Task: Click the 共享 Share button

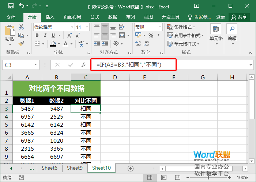Action: [239, 17]
